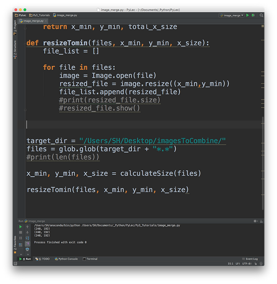
Task: Open the Python Console tool tab
Action: 66,259
